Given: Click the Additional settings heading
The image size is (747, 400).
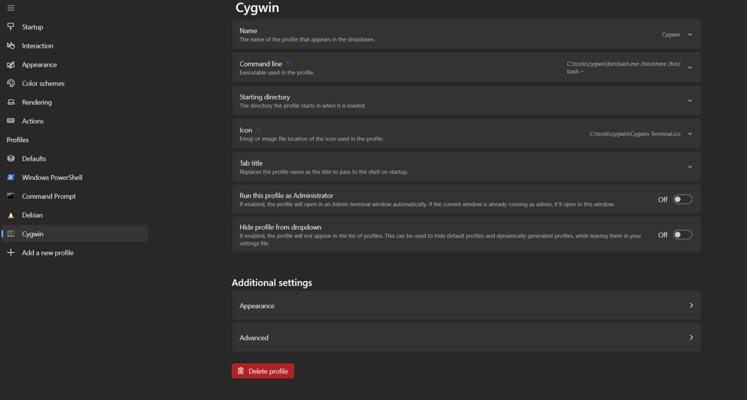Looking at the screenshot, I should 272,283.
